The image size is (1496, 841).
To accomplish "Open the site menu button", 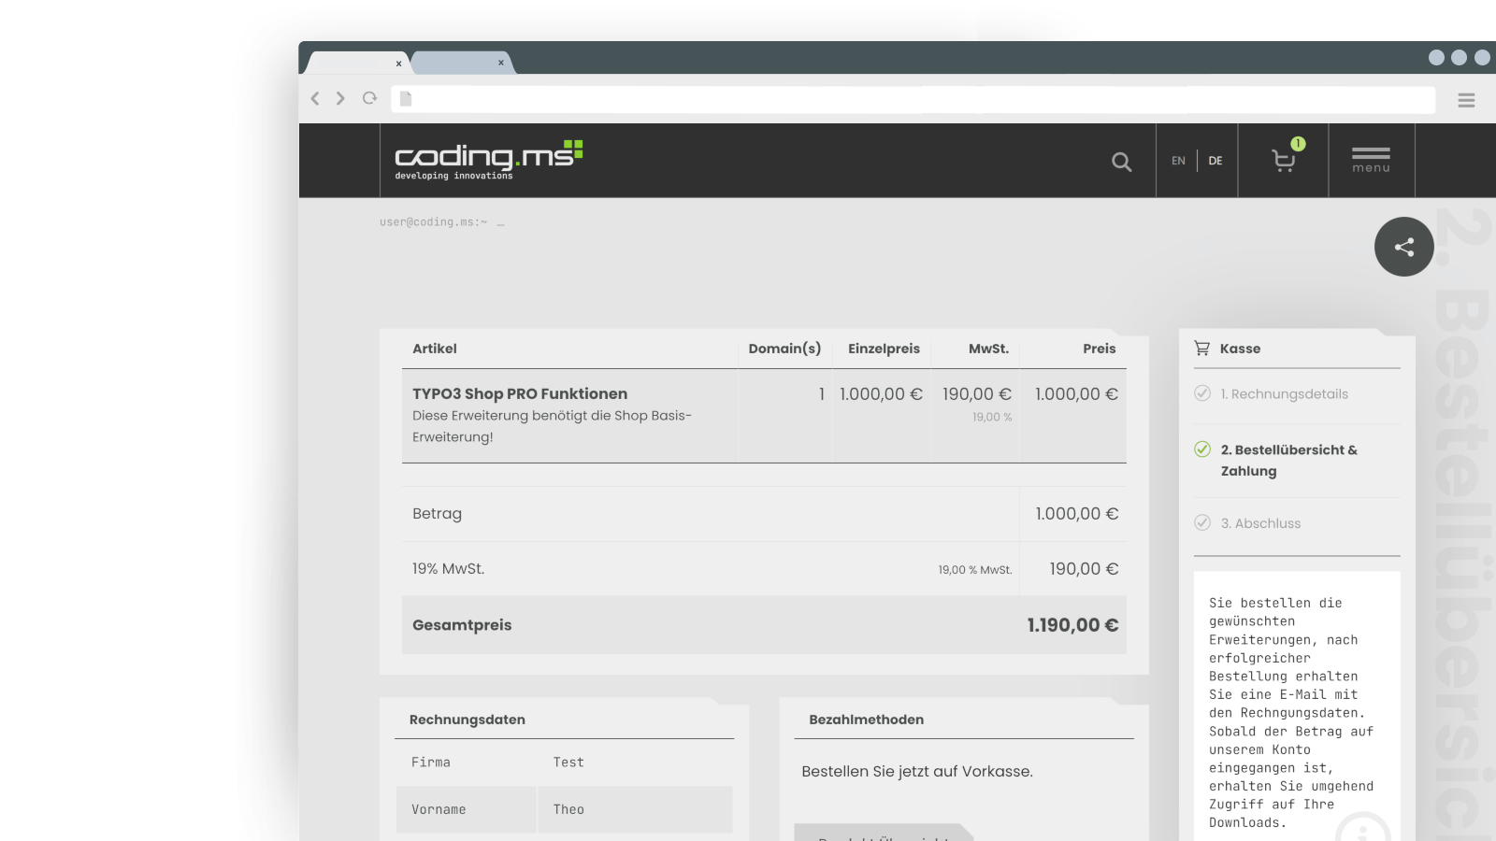I will click(1371, 160).
